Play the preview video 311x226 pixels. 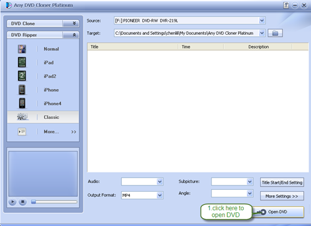12,202
